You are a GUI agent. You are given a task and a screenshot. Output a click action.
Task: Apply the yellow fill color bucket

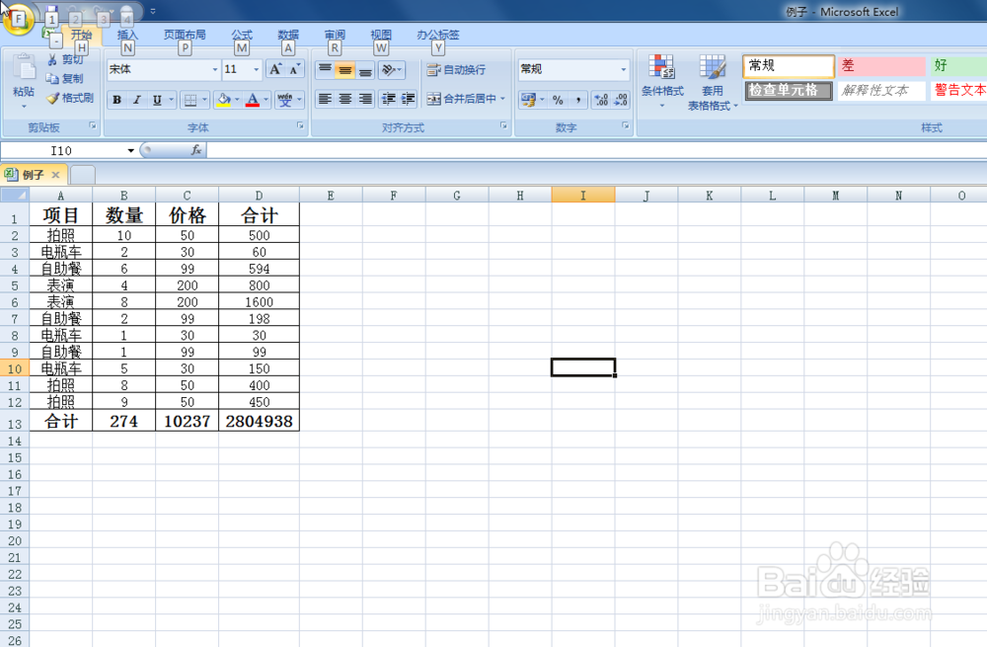223,100
